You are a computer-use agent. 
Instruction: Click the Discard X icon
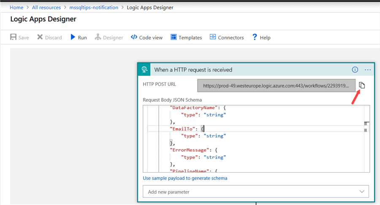[x=40, y=37]
